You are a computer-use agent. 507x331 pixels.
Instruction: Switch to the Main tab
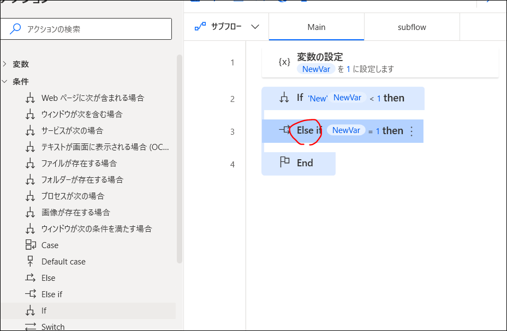[316, 27]
